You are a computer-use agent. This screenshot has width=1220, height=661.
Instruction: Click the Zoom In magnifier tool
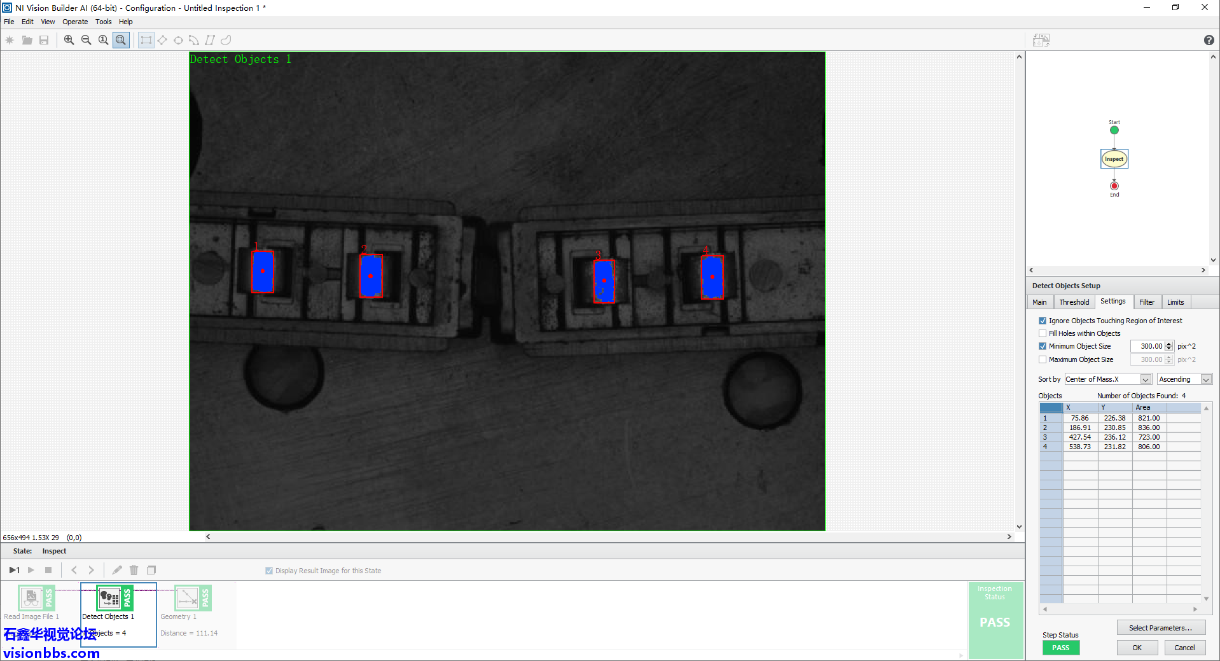(69, 40)
